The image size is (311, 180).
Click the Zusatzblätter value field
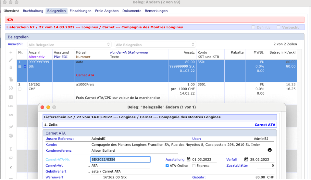(266, 166)
